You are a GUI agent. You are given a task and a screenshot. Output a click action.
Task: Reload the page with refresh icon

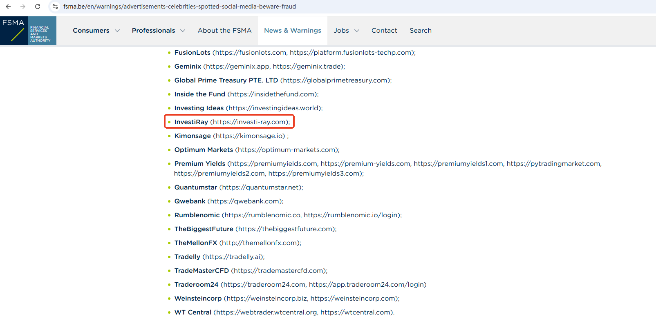(38, 7)
